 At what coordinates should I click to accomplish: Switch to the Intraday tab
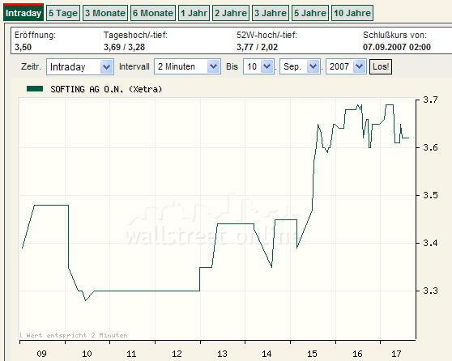pos(23,13)
